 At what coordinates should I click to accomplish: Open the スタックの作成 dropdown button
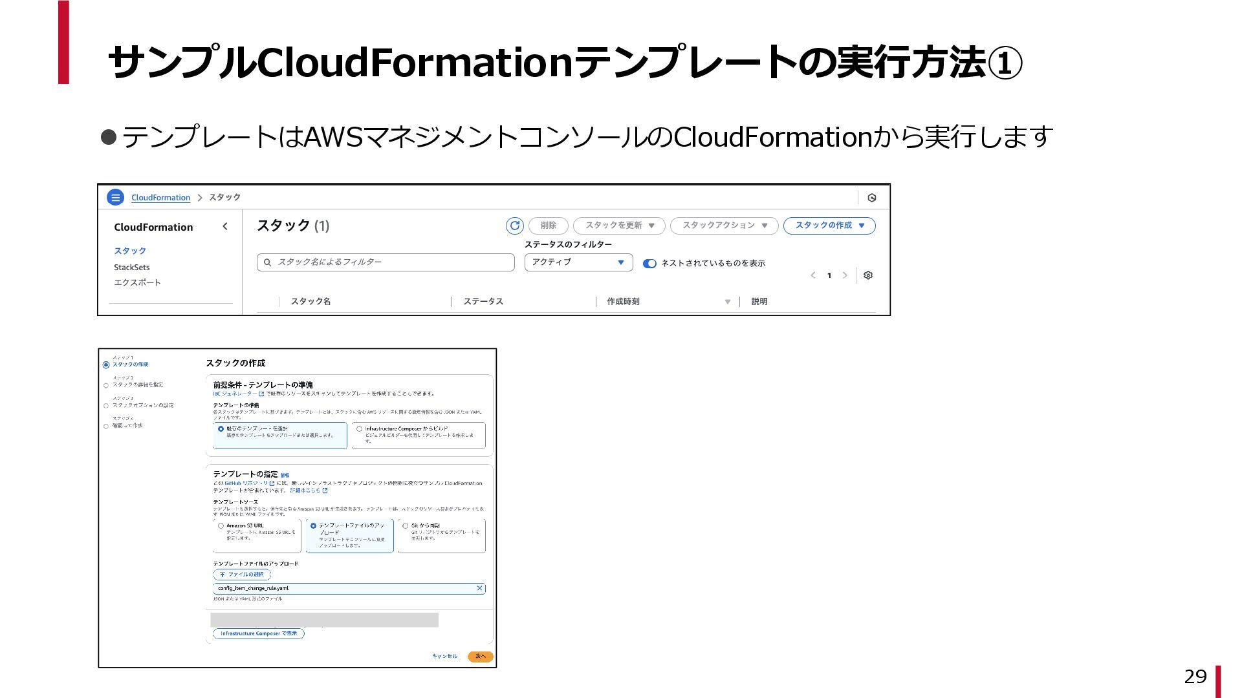tap(829, 226)
